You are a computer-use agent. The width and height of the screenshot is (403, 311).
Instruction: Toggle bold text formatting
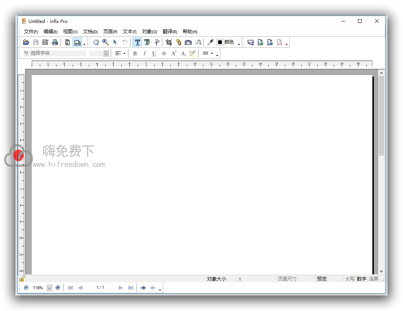(x=135, y=53)
